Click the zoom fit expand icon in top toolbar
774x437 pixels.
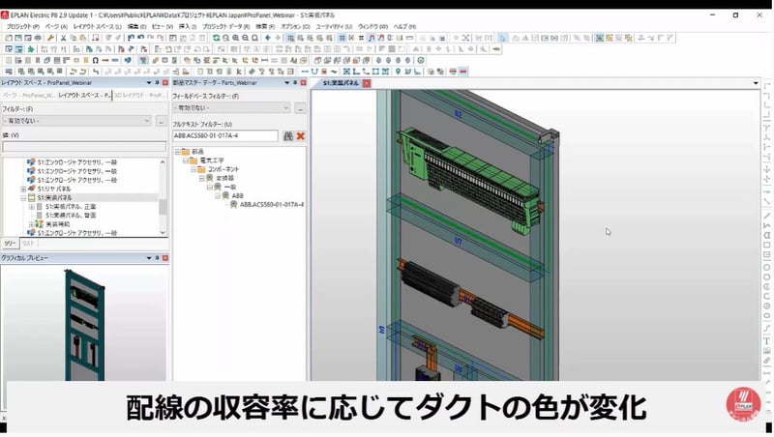point(465,38)
